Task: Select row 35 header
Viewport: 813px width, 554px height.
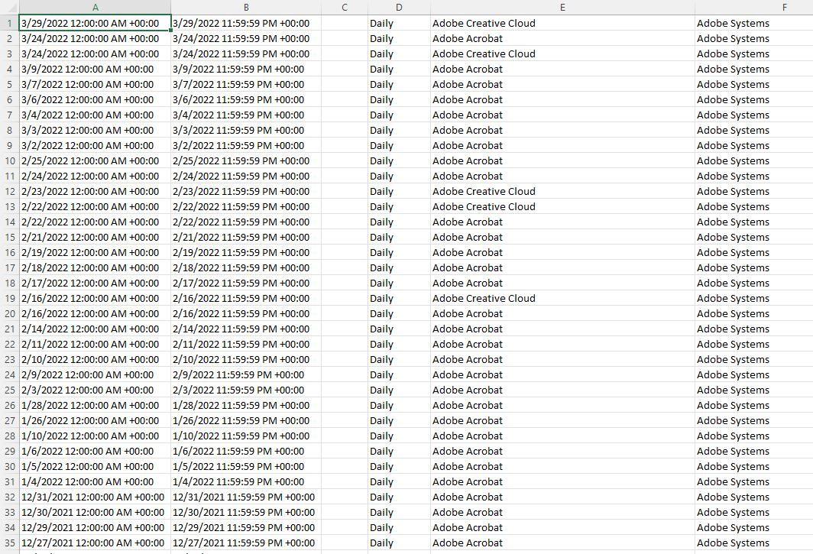Action: tap(9, 543)
